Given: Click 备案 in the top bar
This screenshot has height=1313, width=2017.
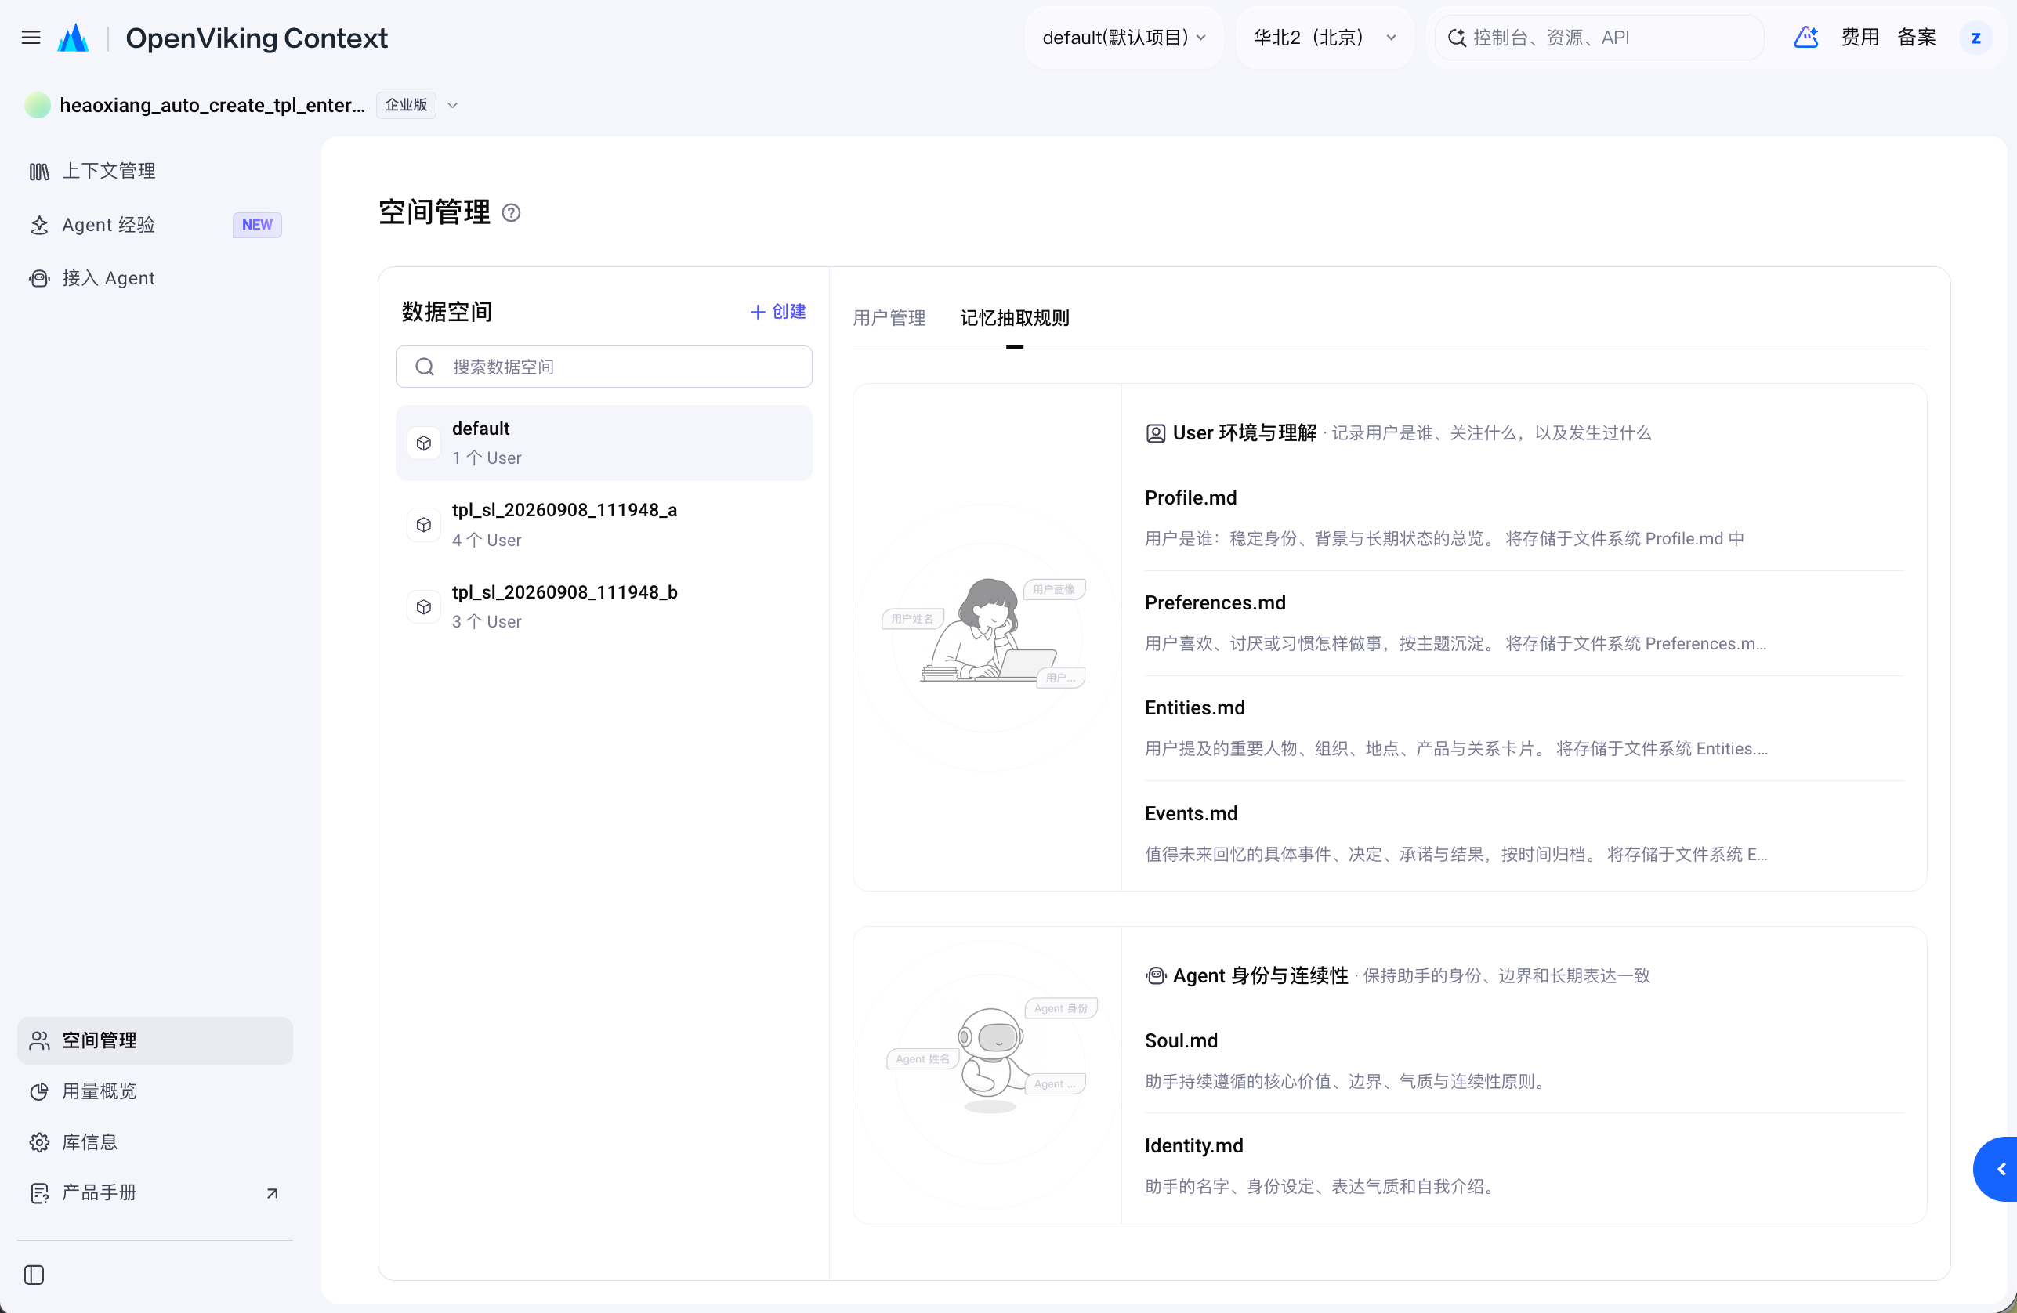Looking at the screenshot, I should (x=1916, y=38).
